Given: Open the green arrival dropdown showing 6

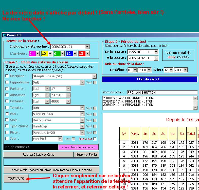Looking at the screenshot, I should (62, 54).
